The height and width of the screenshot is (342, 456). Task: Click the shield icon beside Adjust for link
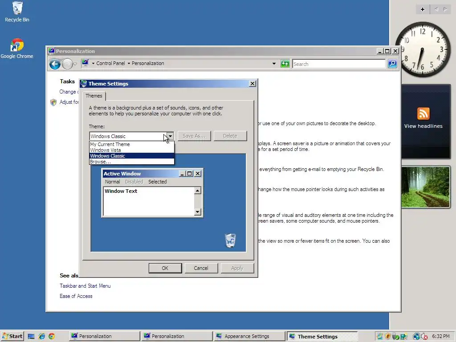click(x=53, y=102)
